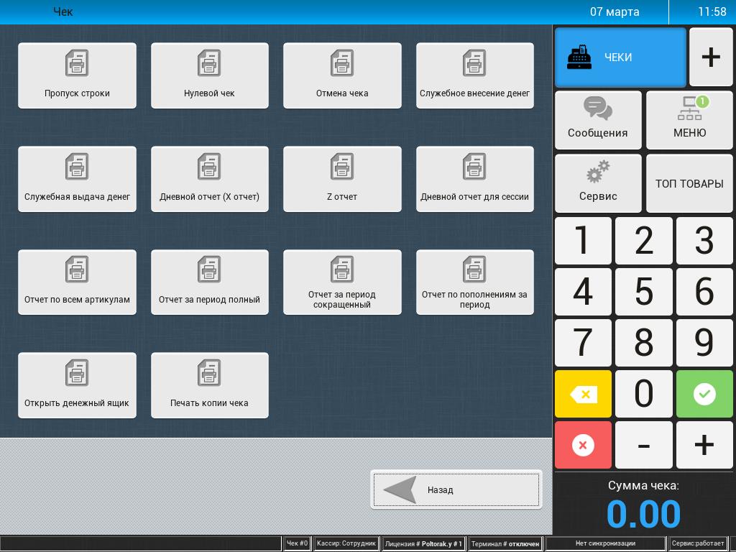The image size is (736, 552).
Task: Print the Z отчет report
Action: click(342, 179)
